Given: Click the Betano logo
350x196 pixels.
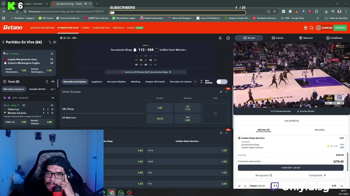Looking at the screenshot, I should tap(13, 27).
